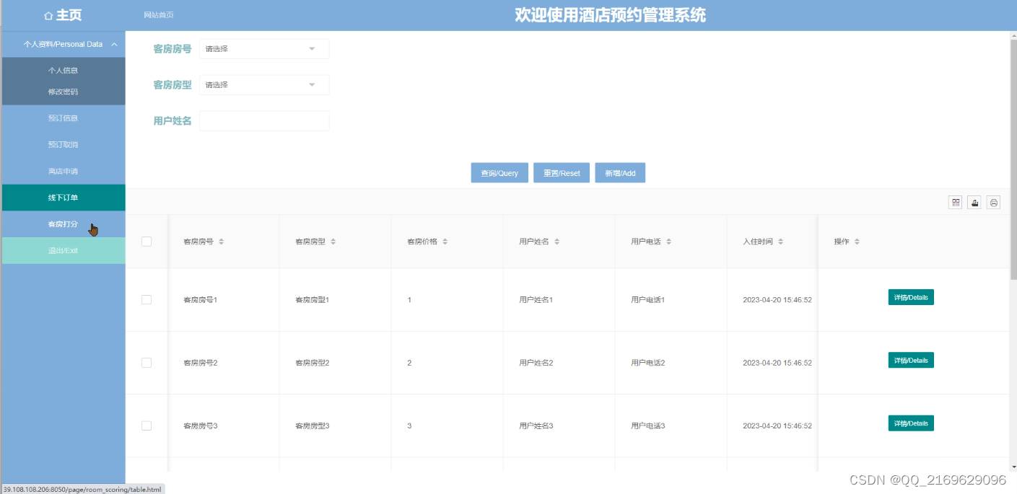
Task: Go to 预订信息 in sidebar
Action: click(x=63, y=118)
